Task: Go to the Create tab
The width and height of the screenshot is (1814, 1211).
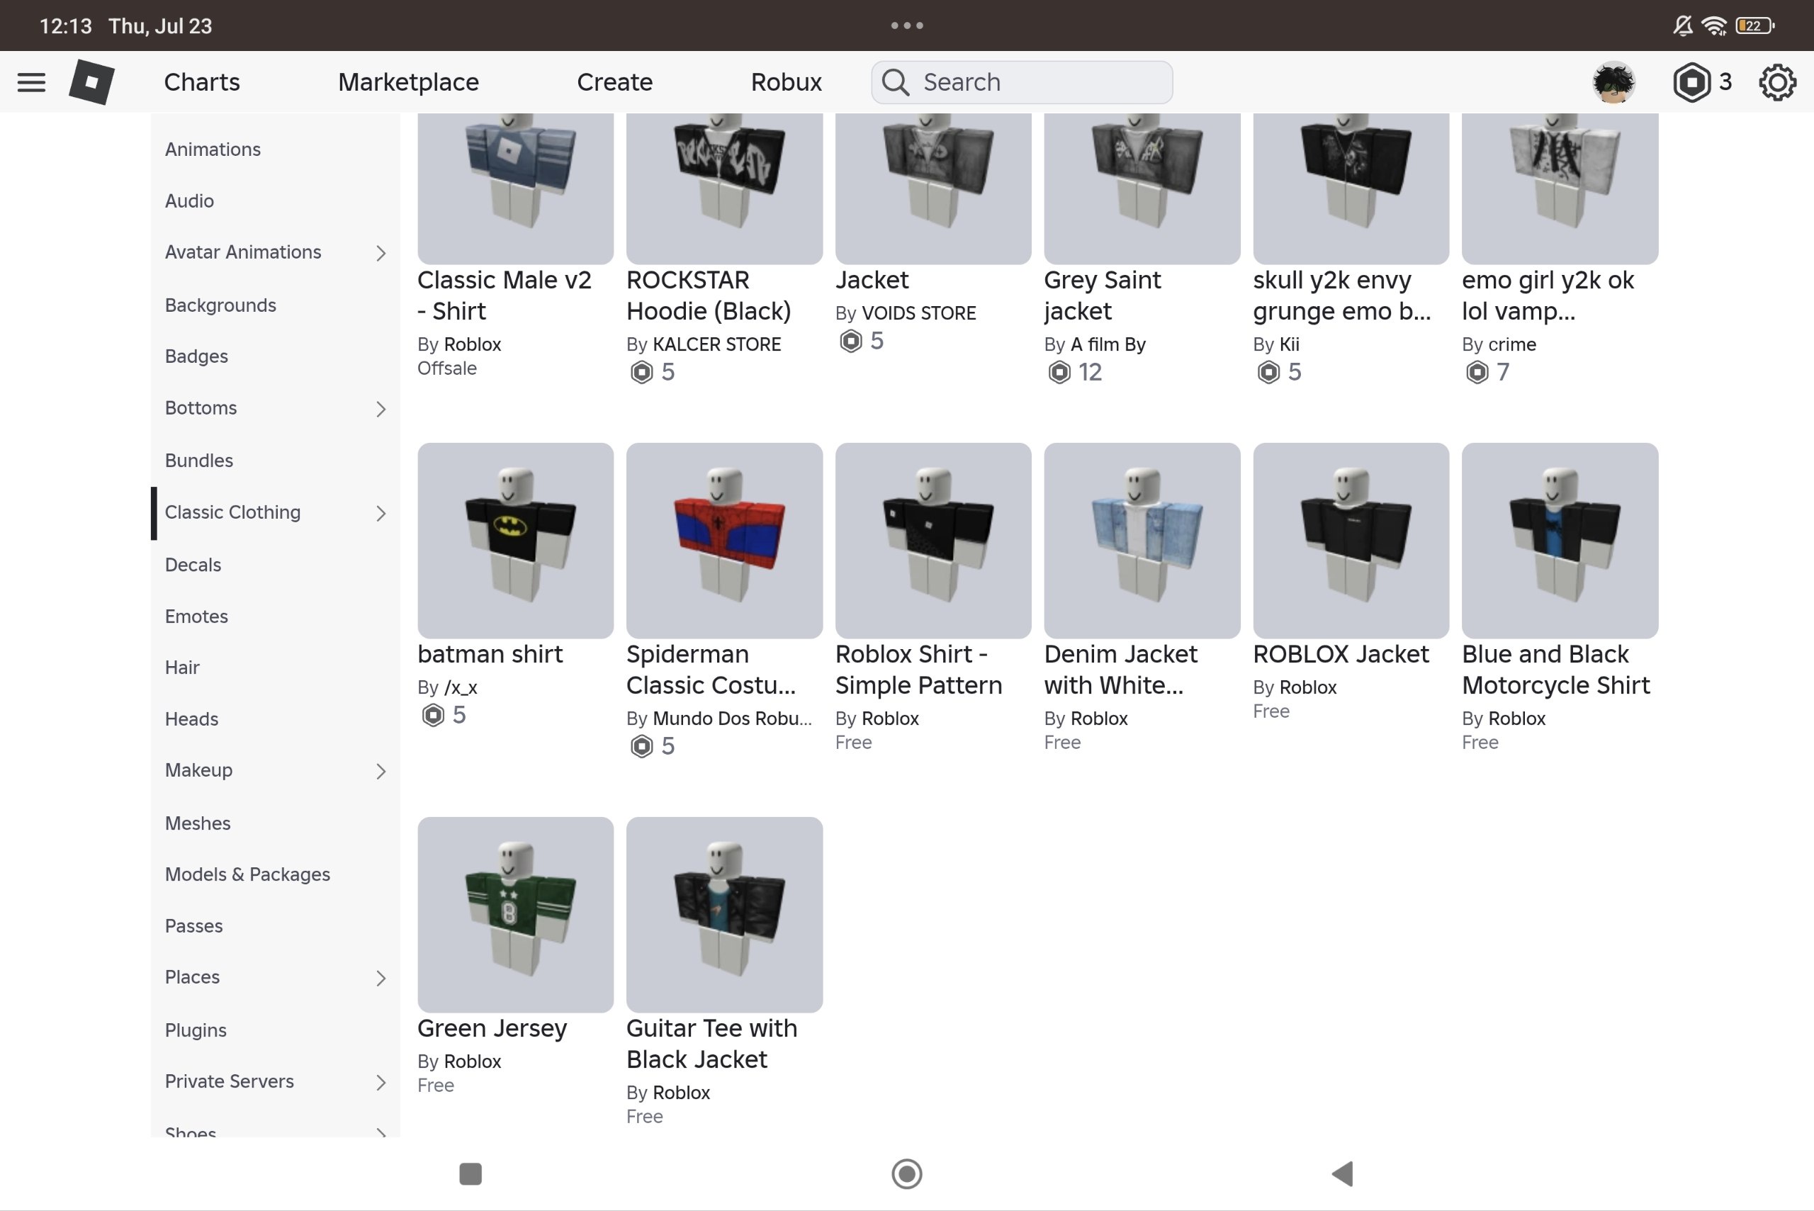Action: (x=615, y=82)
